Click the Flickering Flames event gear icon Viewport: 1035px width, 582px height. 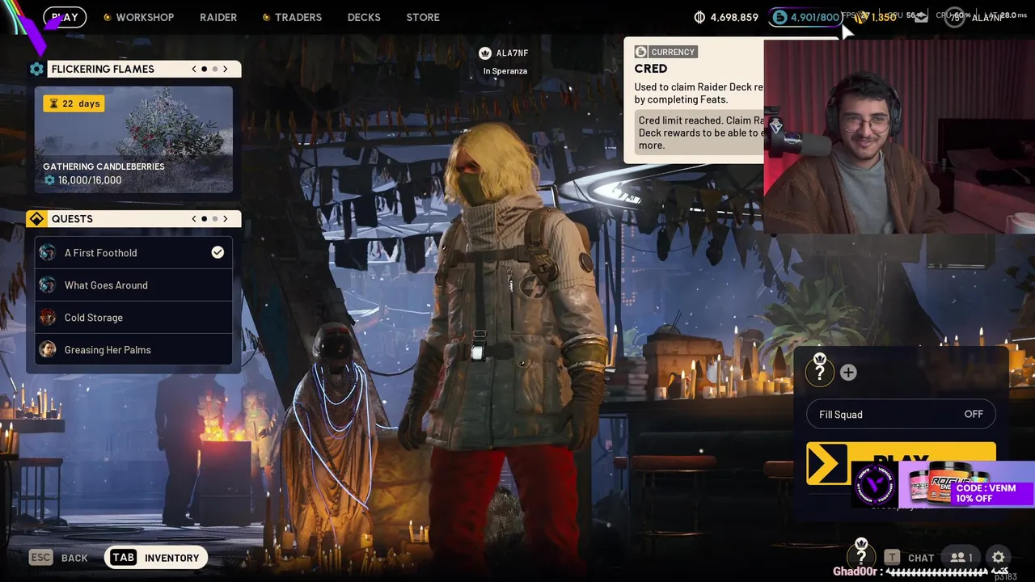click(36, 70)
